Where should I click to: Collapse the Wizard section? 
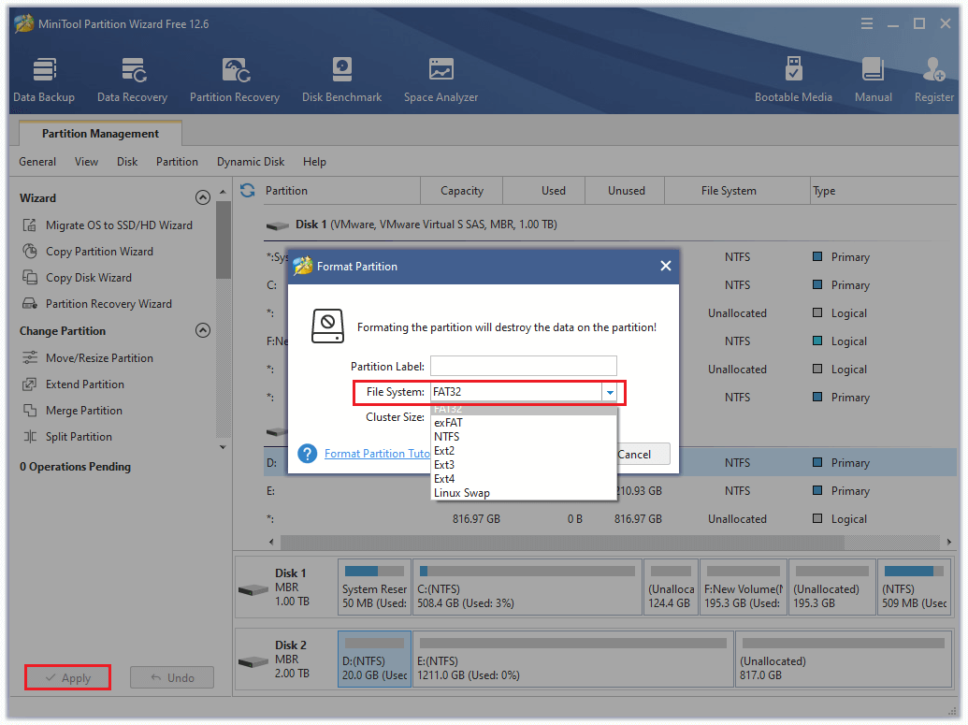(x=203, y=197)
